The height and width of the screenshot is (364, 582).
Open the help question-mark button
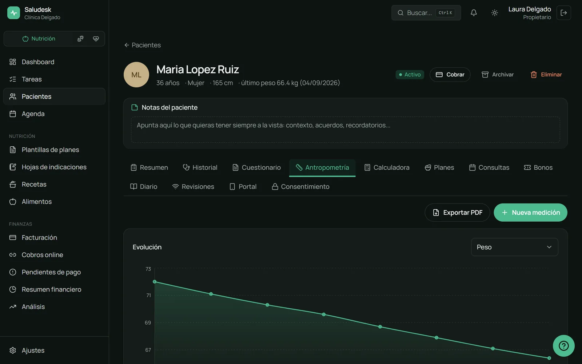563,346
